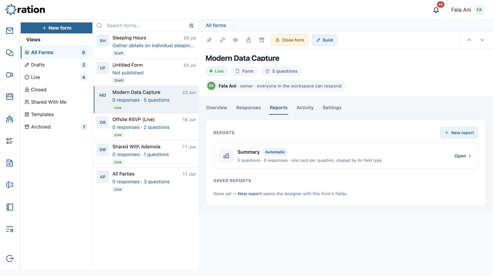Image resolution: width=493 pixels, height=276 pixels.
Task: Click the logout arrow icon in sidebar
Action: 10,258
